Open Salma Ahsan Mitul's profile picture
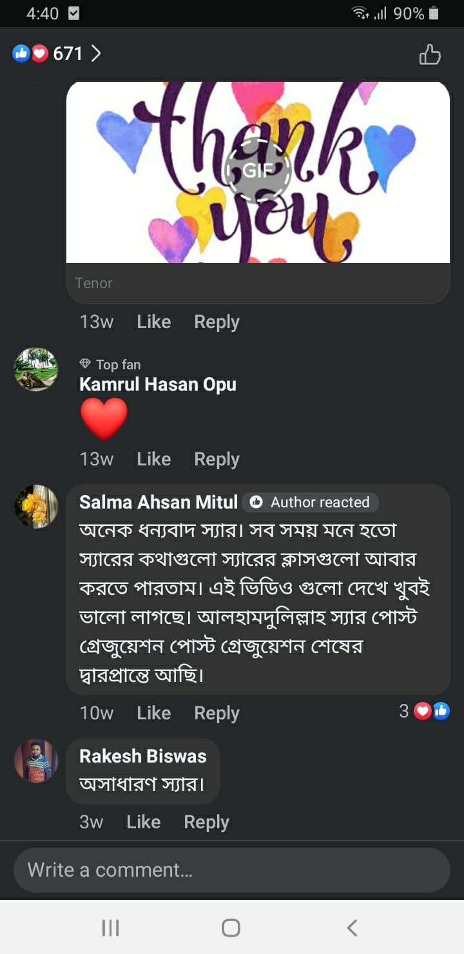Image resolution: width=464 pixels, height=954 pixels. click(x=36, y=506)
